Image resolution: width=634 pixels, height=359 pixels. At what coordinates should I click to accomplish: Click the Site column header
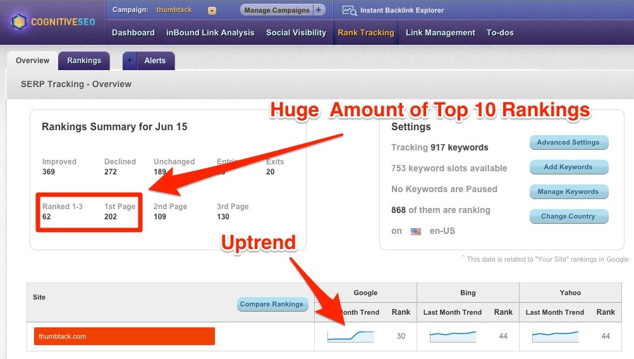pos(39,297)
